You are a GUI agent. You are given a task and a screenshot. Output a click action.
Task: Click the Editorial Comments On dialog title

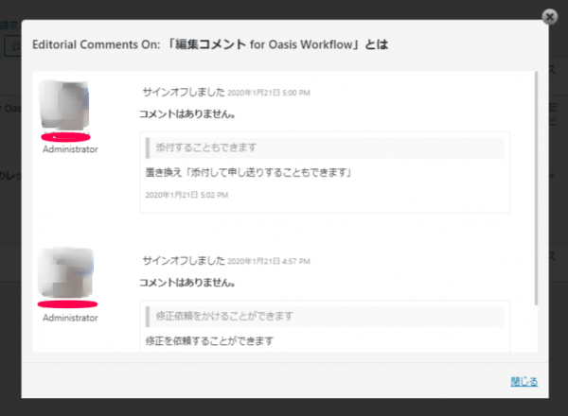point(210,44)
